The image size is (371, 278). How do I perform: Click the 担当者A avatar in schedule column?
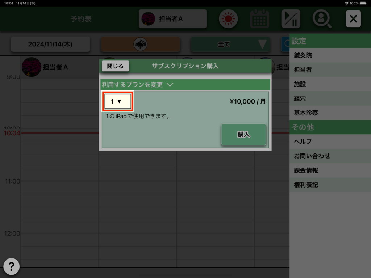31,67
